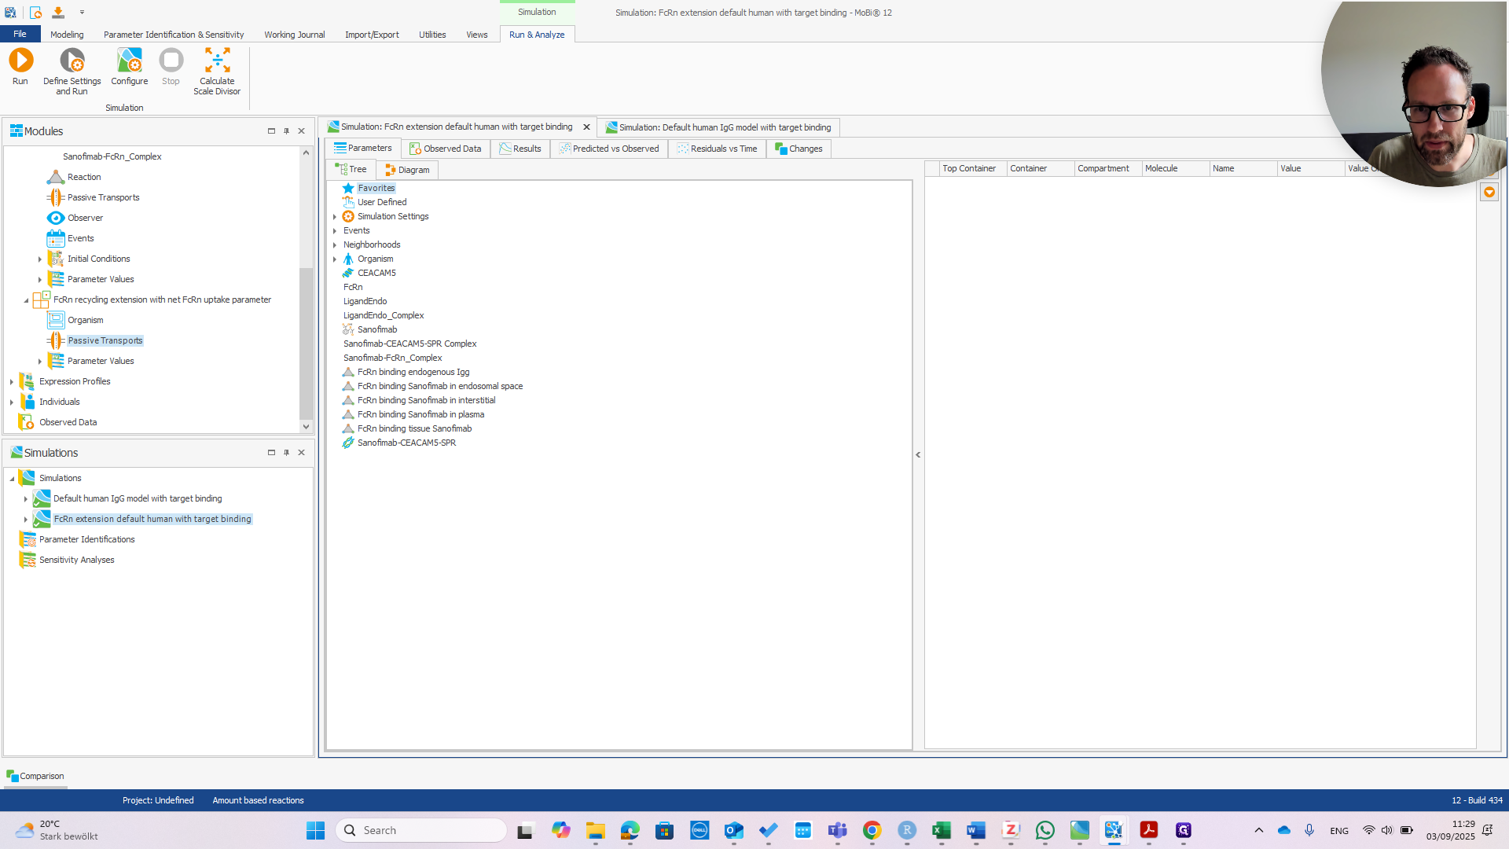Viewport: 1509px width, 849px height.
Task: Switch to the Results tab
Action: [520, 149]
